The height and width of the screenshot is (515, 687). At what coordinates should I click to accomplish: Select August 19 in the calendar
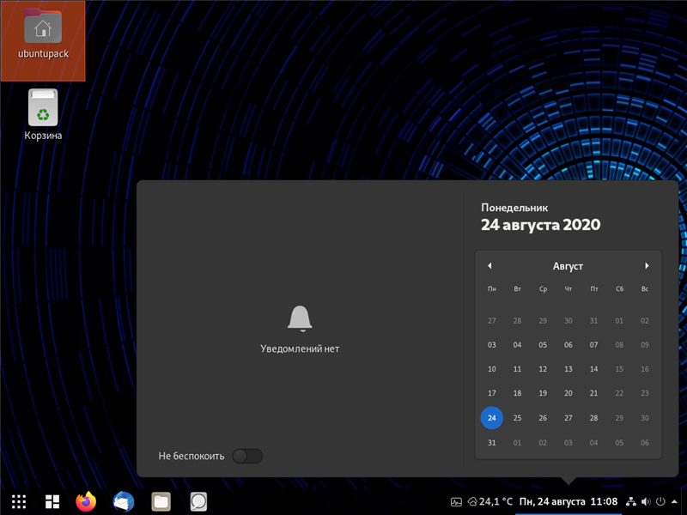[x=543, y=393]
